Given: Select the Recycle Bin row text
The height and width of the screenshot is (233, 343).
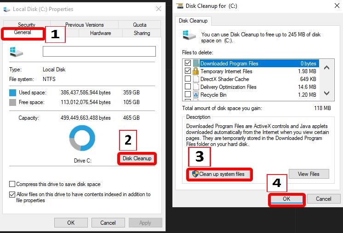Looking at the screenshot, I should (213, 95).
